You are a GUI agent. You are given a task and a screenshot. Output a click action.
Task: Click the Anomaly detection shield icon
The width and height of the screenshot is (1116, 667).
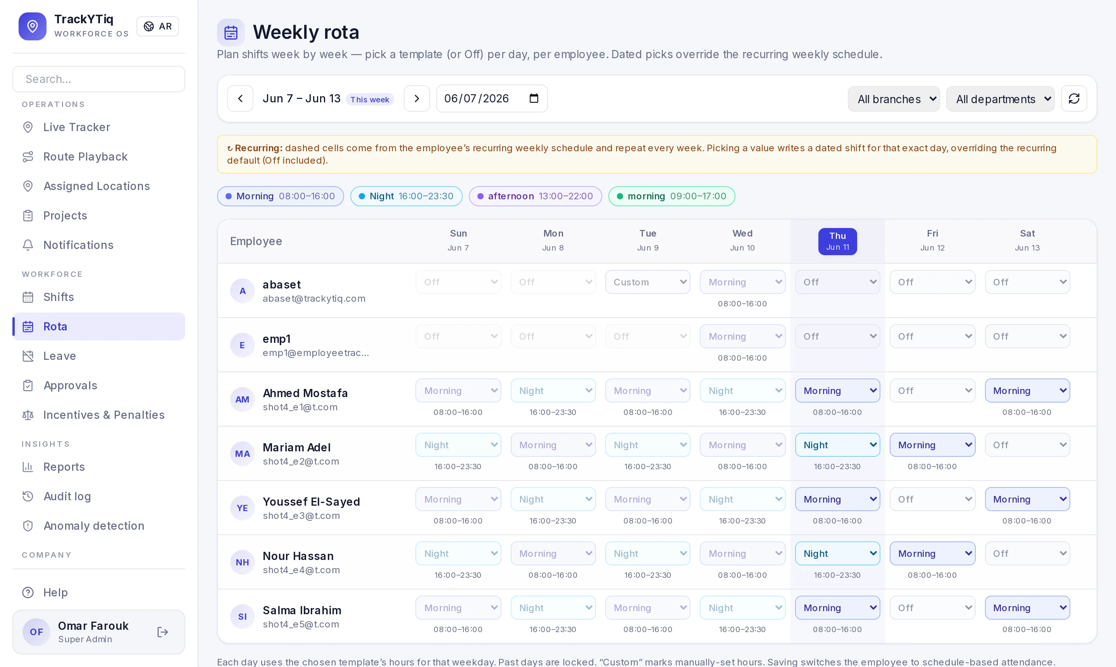pyautogui.click(x=28, y=526)
